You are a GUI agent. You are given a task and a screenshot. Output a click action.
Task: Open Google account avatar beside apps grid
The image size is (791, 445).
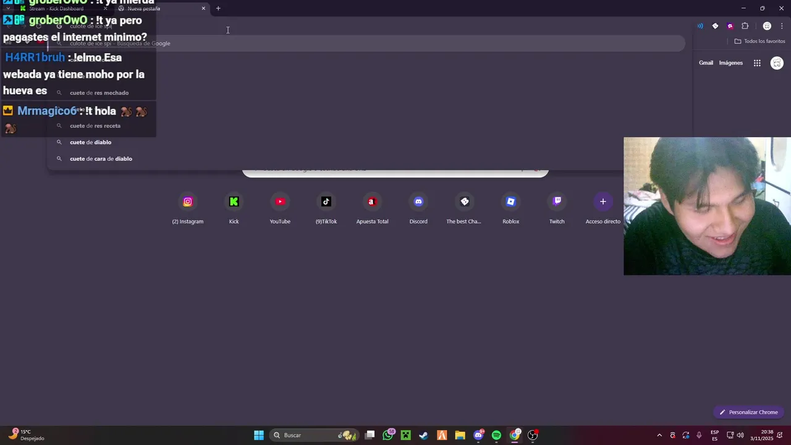click(x=777, y=63)
